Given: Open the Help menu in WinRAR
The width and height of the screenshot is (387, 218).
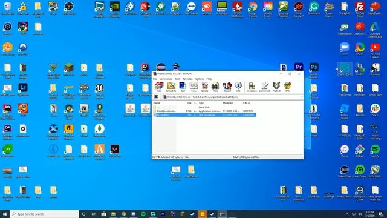Looking at the screenshot, I should click(209, 79).
